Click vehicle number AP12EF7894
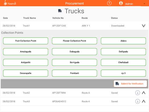The image size is (149, 112). tap(59, 93)
